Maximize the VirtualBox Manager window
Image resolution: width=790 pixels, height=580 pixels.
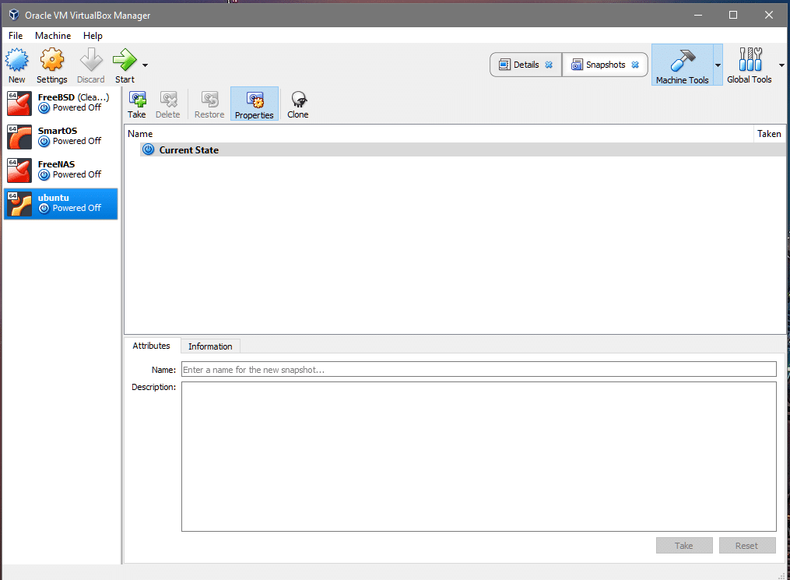733,15
